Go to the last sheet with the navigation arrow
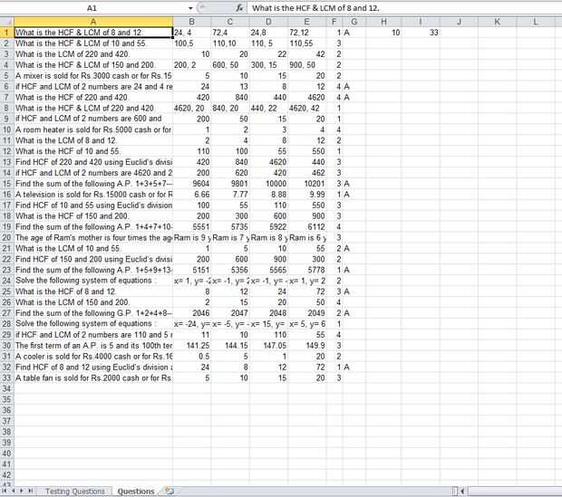Image resolution: width=562 pixels, height=497 pixels. pyautogui.click(x=30, y=491)
